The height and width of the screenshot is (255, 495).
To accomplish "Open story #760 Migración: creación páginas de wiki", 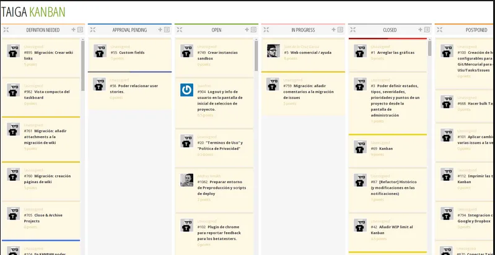I will coord(47,179).
